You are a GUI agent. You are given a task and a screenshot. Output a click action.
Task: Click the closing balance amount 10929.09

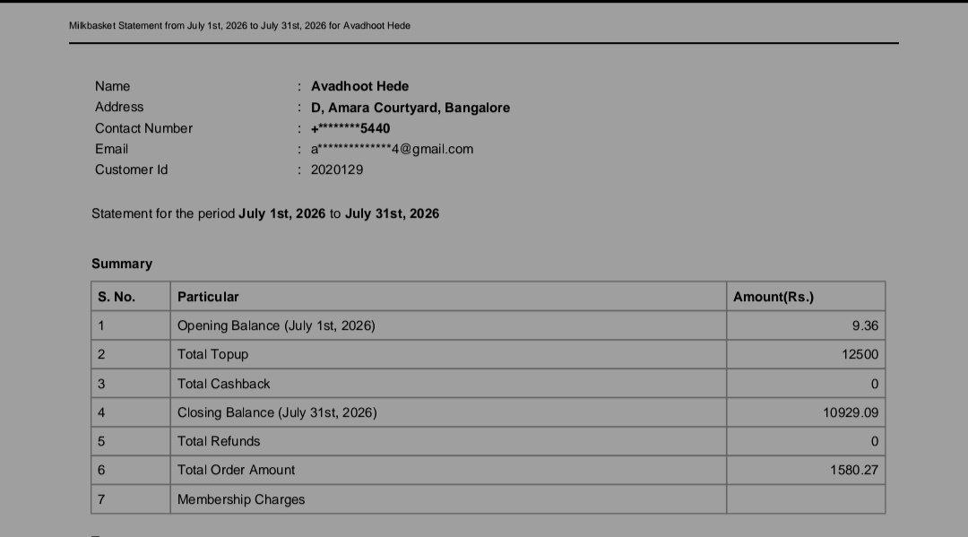[x=851, y=412]
